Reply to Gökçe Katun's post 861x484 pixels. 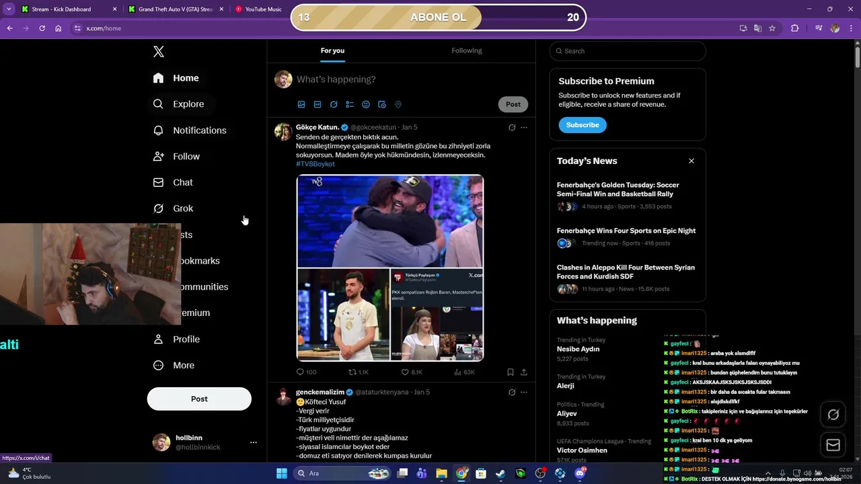point(306,372)
